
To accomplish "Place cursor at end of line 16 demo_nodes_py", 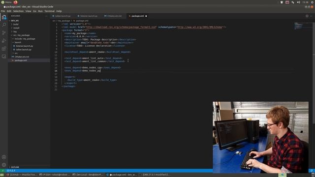I will coord(100,71).
